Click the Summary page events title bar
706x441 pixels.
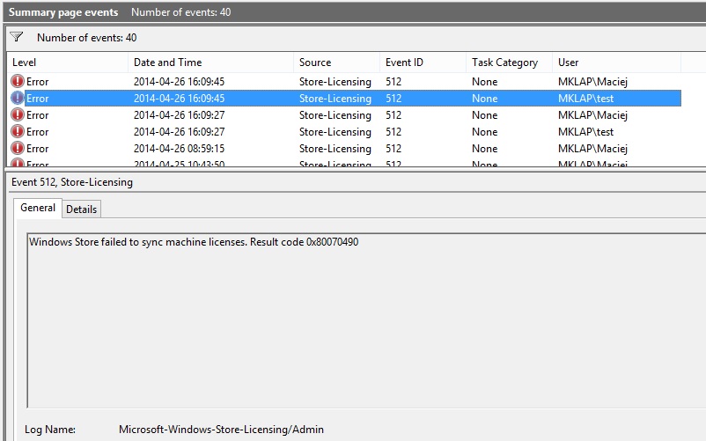pyautogui.click(x=353, y=12)
